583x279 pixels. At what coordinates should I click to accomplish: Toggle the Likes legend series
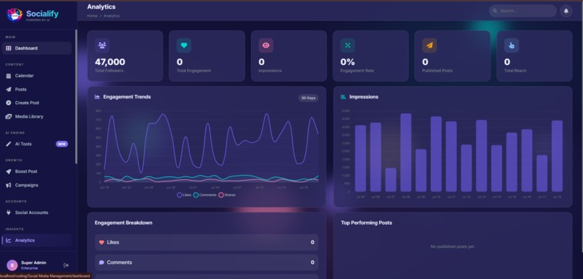point(184,195)
